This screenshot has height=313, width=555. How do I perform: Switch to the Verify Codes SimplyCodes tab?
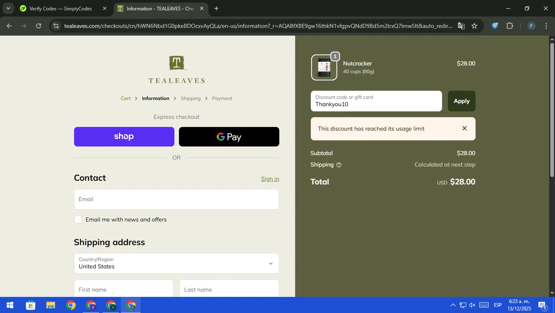pos(60,8)
